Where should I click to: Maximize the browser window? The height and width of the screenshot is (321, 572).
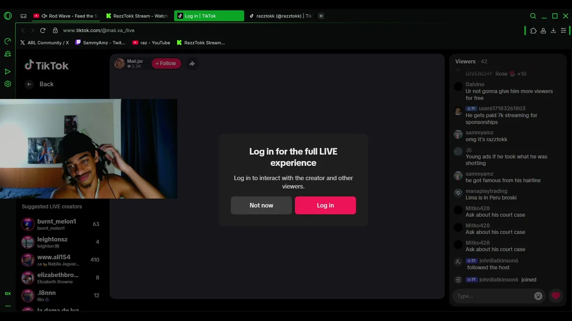tap(555, 16)
